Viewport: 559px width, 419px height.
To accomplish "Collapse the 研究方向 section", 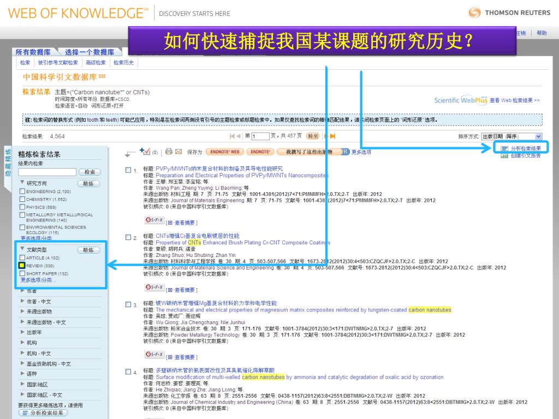I will click(22, 183).
